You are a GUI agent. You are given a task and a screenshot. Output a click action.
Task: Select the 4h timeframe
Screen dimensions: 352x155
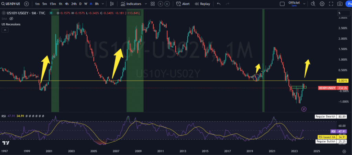67,4
